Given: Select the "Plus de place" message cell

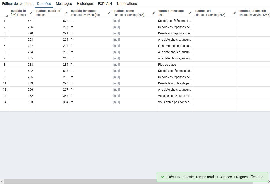Looking at the screenshot, I should [x=175, y=65].
